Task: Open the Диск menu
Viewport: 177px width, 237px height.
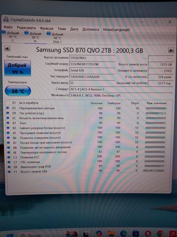Action: 74,29
